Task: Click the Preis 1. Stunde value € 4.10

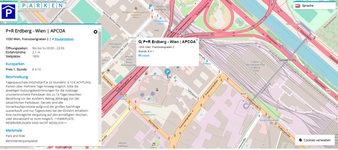Action: pos(36,69)
